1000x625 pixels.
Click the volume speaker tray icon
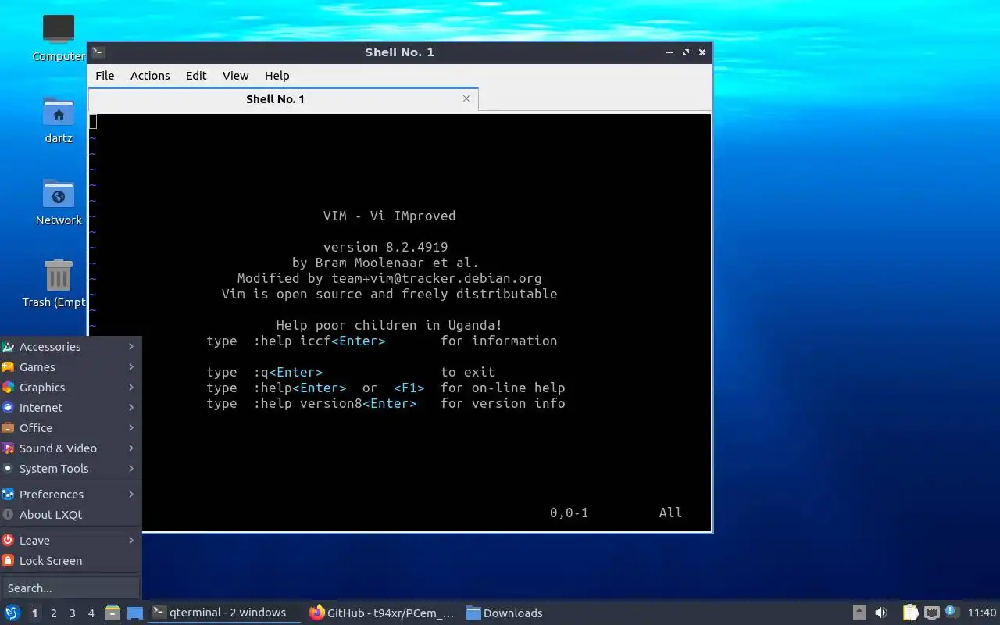coord(881,612)
